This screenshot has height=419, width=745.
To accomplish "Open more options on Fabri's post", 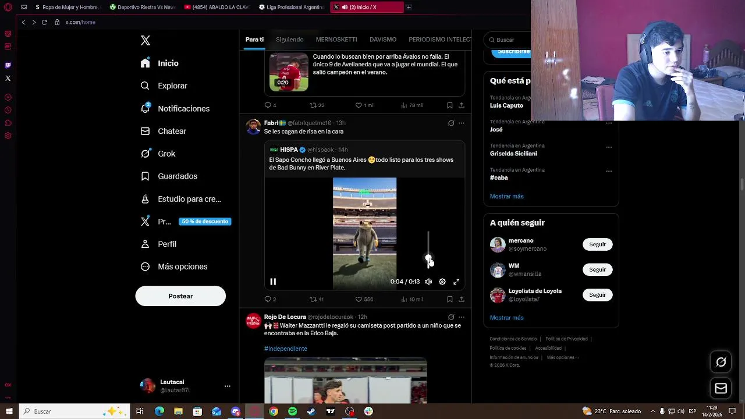I will pos(461,123).
